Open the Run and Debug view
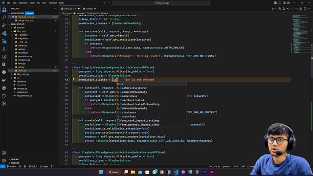 pos(4,25)
